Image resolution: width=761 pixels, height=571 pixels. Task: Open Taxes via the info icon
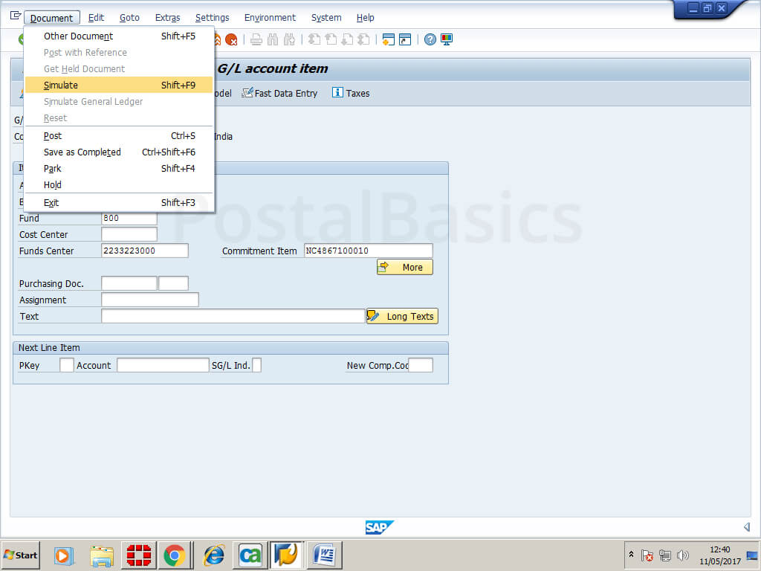pyautogui.click(x=350, y=93)
